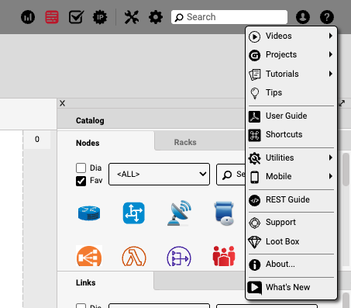Select the satellite dish node icon
The width and height of the screenshot is (351, 308).
tap(179, 213)
